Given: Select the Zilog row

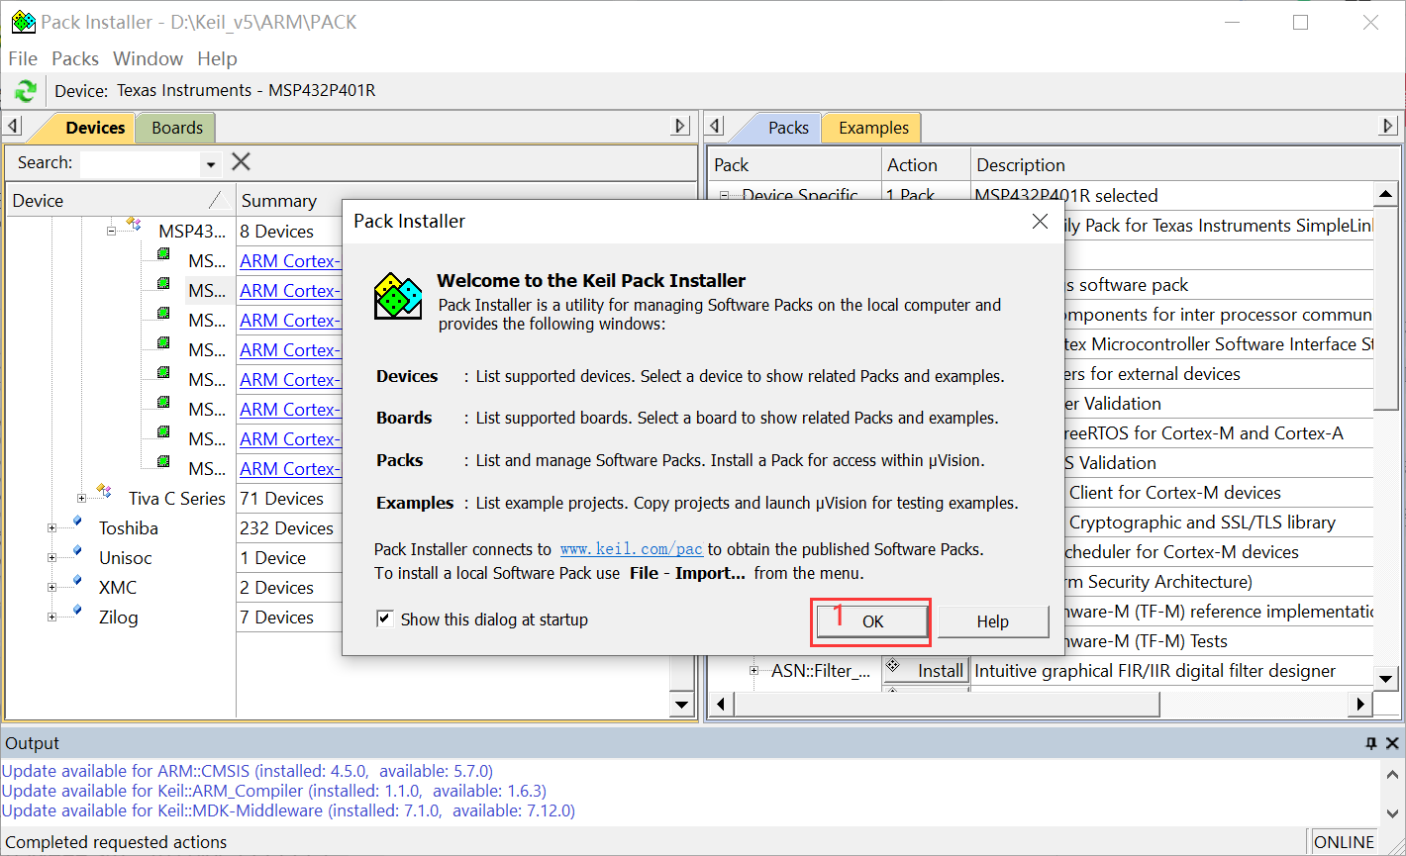Looking at the screenshot, I should point(118,617).
